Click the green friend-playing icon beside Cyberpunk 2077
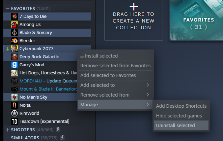The image size is (223, 141). [x=7, y=49]
